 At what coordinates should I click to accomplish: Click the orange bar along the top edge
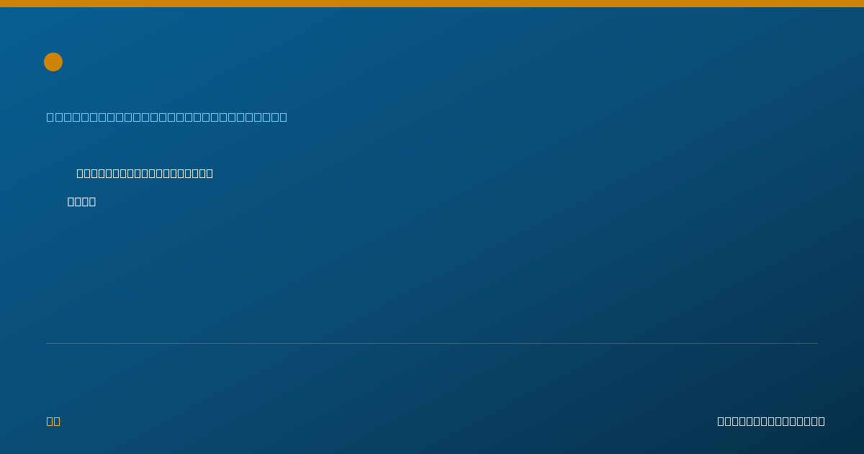pyautogui.click(x=432, y=4)
